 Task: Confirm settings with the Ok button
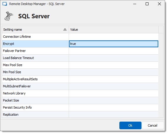pyautogui.click(x=130, y=125)
